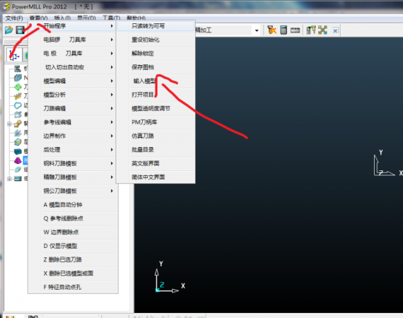
Task: Click the green crossed arrows toolbar icon
Action: click(322, 30)
